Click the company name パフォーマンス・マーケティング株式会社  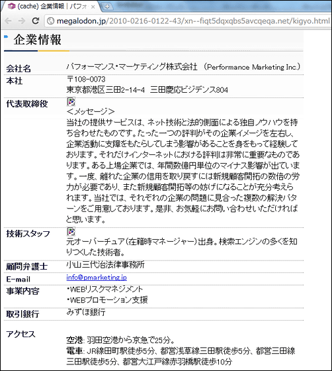[132, 67]
